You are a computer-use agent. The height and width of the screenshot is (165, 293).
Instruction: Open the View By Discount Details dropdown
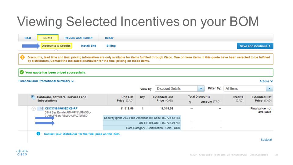click(x=180, y=89)
